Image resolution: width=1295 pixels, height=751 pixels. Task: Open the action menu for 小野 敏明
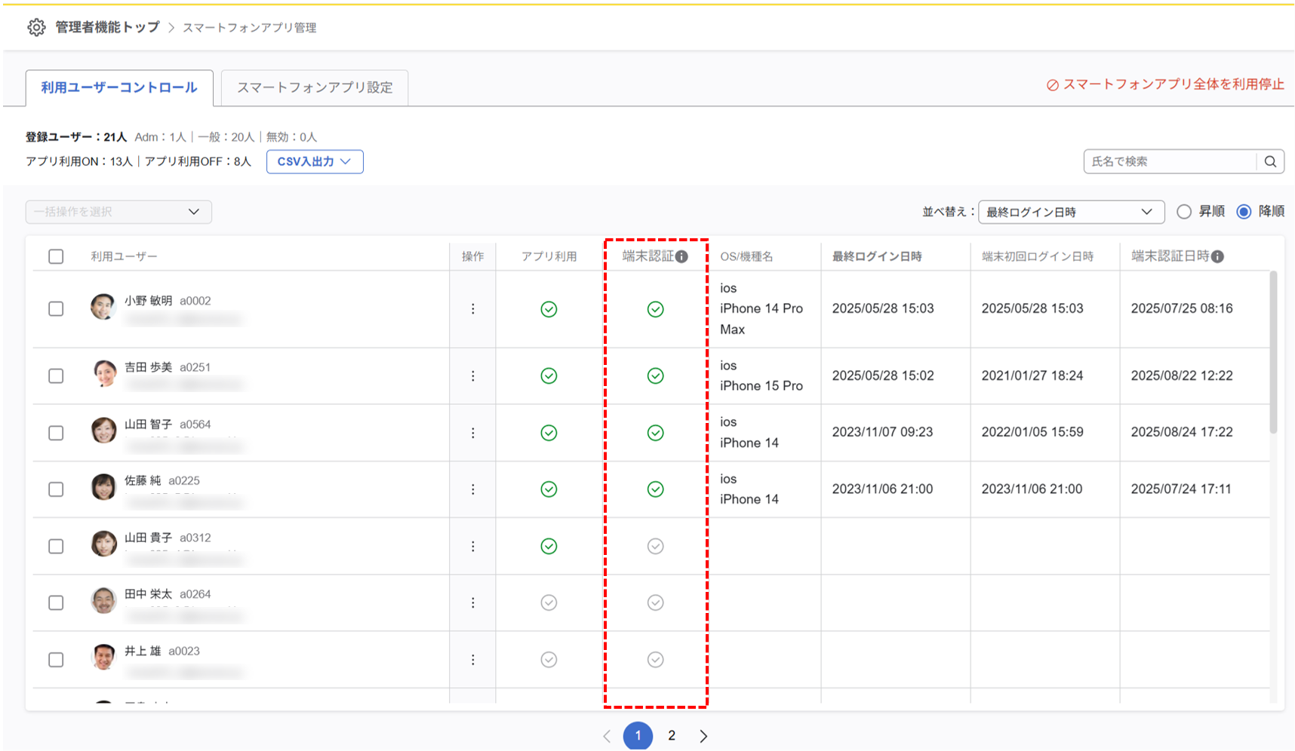pos(473,309)
